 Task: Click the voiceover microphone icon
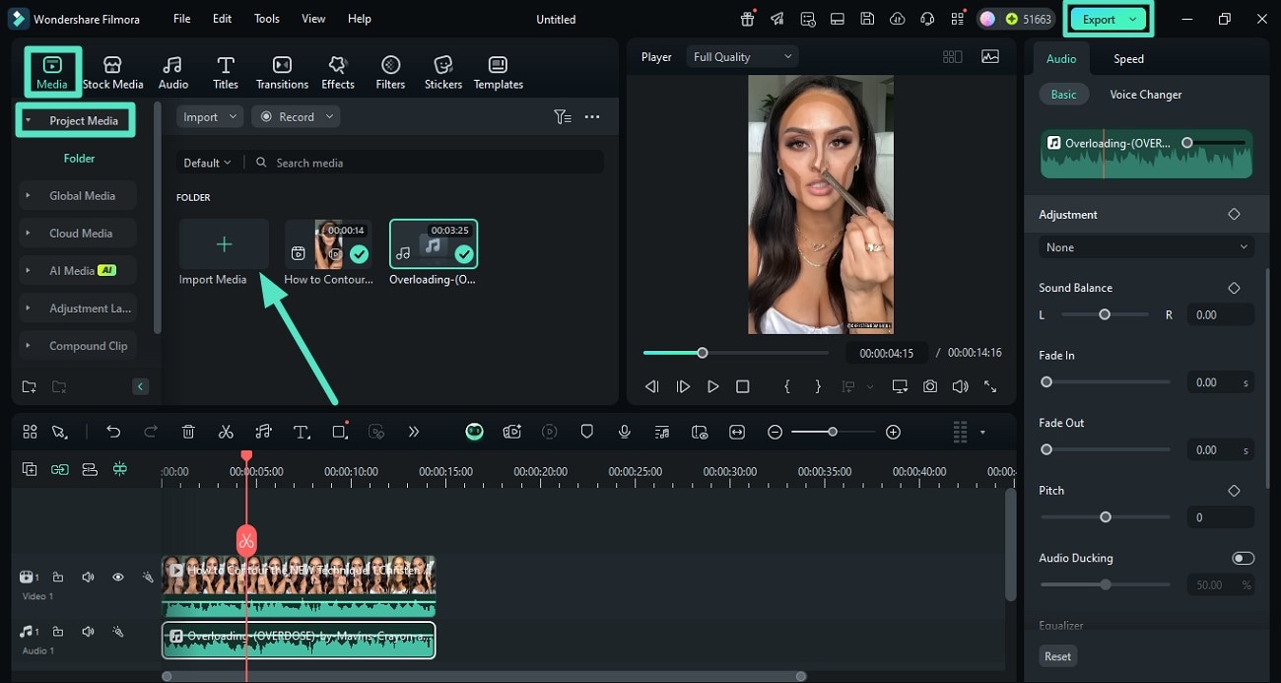pyautogui.click(x=624, y=432)
